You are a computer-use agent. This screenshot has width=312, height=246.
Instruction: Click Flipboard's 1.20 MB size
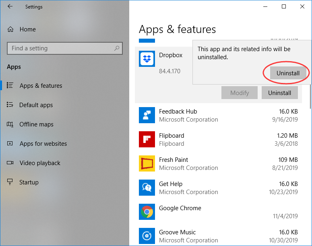[x=287, y=136]
